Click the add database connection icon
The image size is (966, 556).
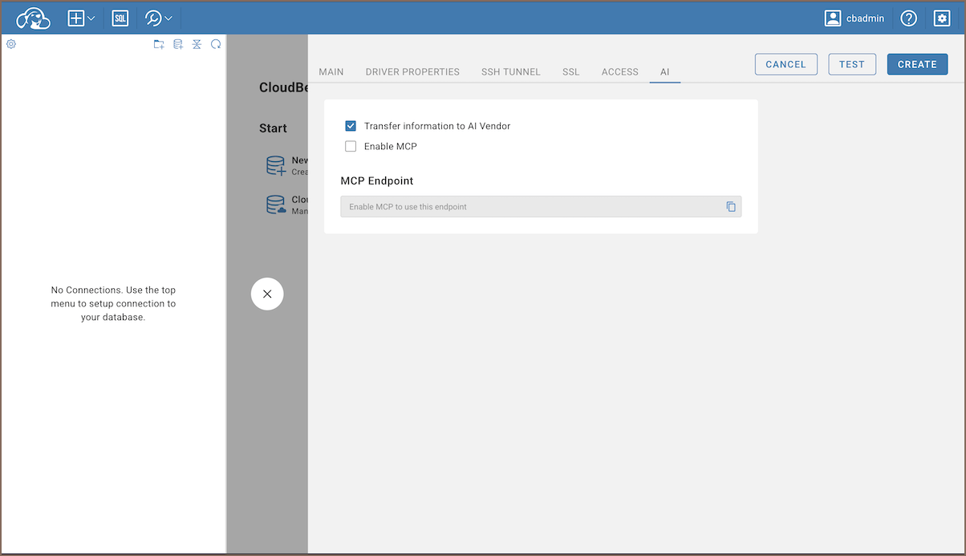[178, 45]
